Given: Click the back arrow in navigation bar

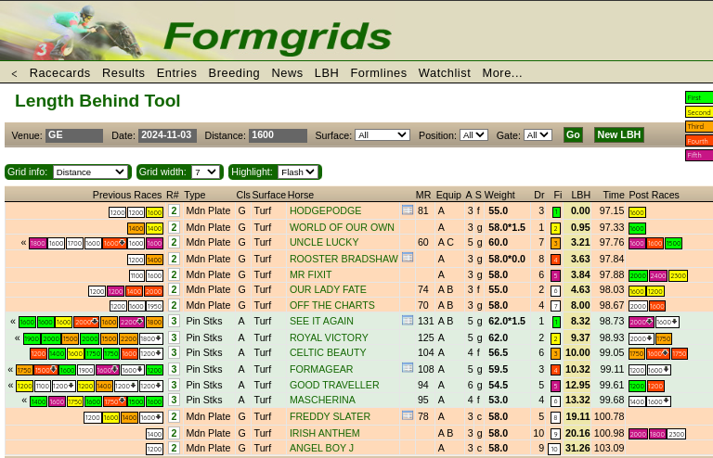Looking at the screenshot, I should (x=14, y=73).
